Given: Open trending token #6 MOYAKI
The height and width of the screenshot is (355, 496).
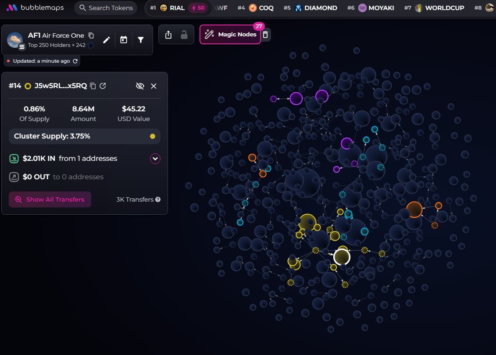Looking at the screenshot, I should [371, 8].
